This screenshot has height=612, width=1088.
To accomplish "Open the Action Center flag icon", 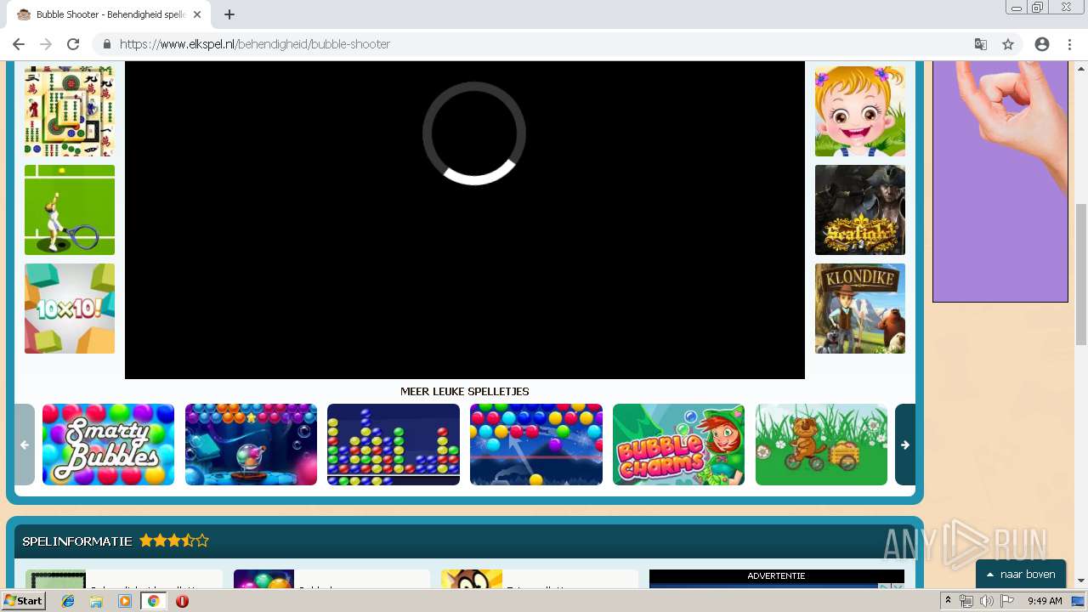I will click(1007, 601).
